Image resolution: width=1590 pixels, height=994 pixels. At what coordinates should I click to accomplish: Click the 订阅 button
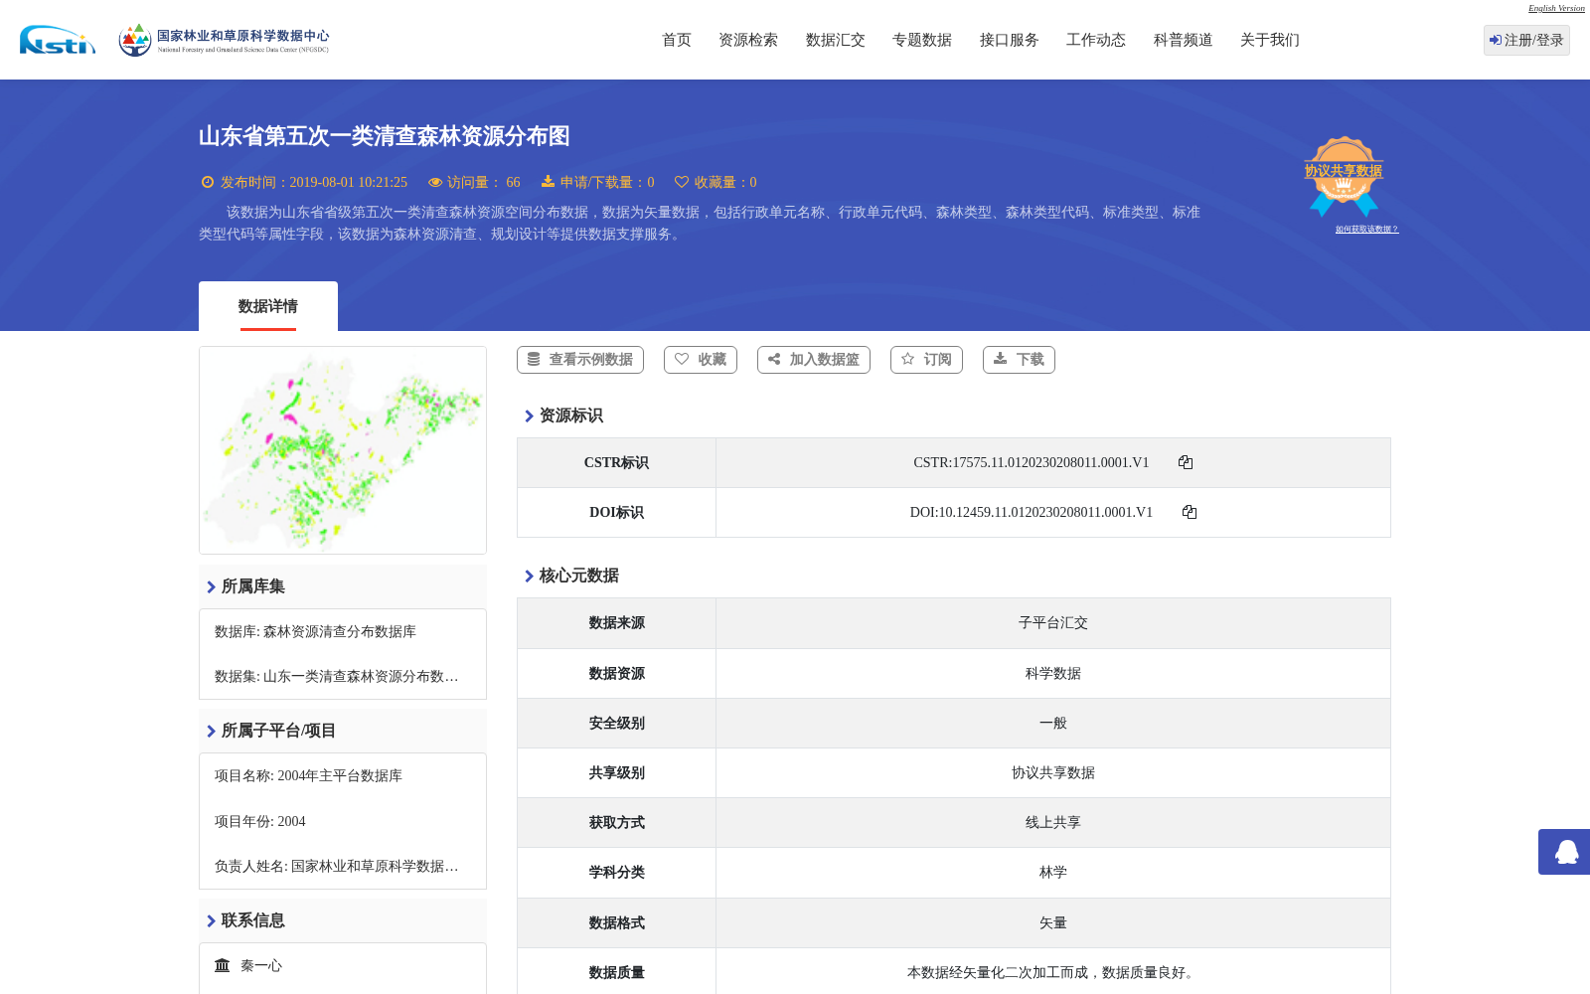pyautogui.click(x=926, y=360)
